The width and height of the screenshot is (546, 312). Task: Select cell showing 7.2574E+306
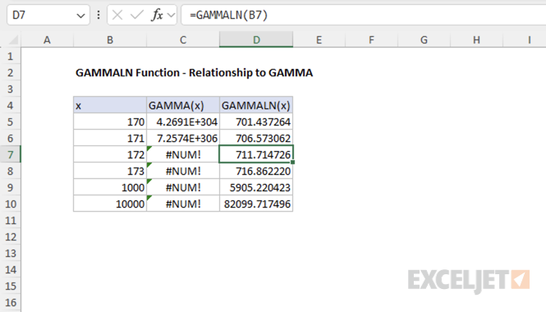pos(183,138)
